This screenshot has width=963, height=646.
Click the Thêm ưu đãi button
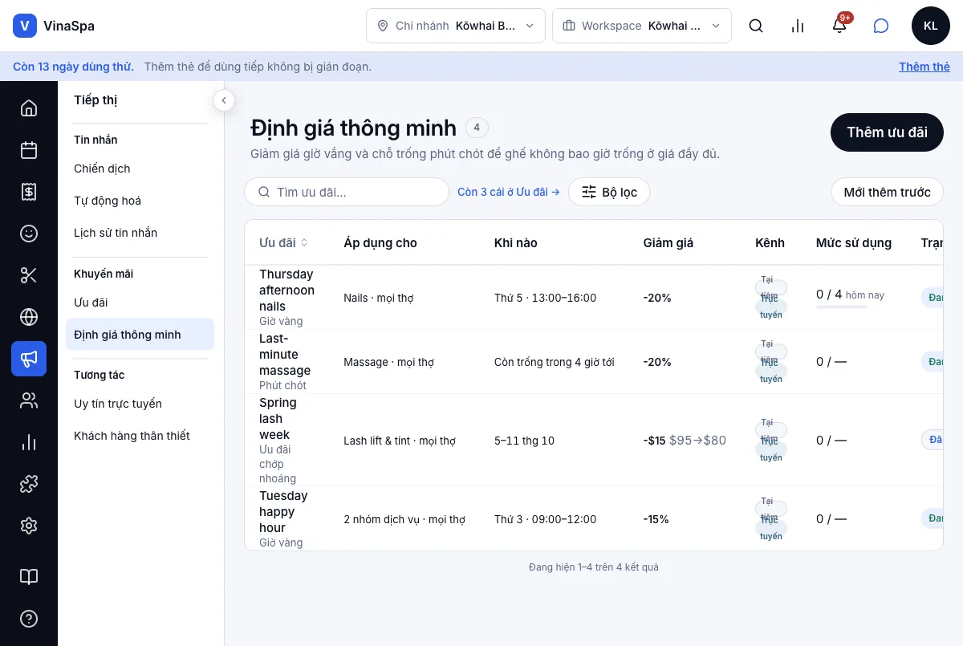(x=887, y=132)
